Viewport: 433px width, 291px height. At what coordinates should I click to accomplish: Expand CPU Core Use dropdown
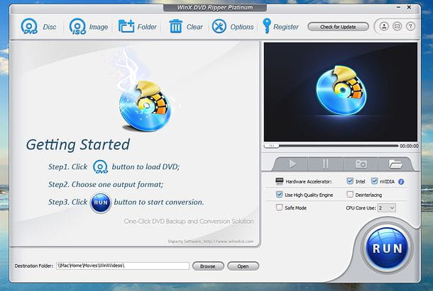point(387,207)
